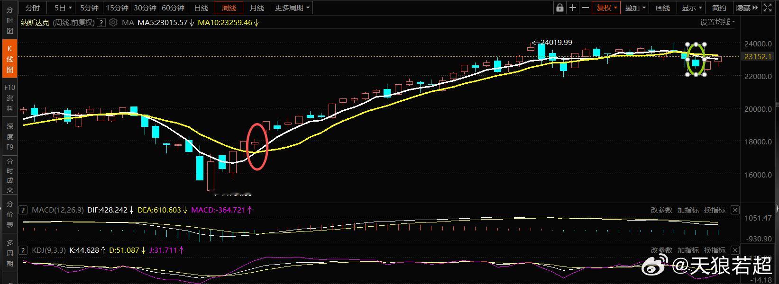The width and height of the screenshot is (779, 284).
Task: Click the J:31.711 value
Action: pyautogui.click(x=163, y=250)
